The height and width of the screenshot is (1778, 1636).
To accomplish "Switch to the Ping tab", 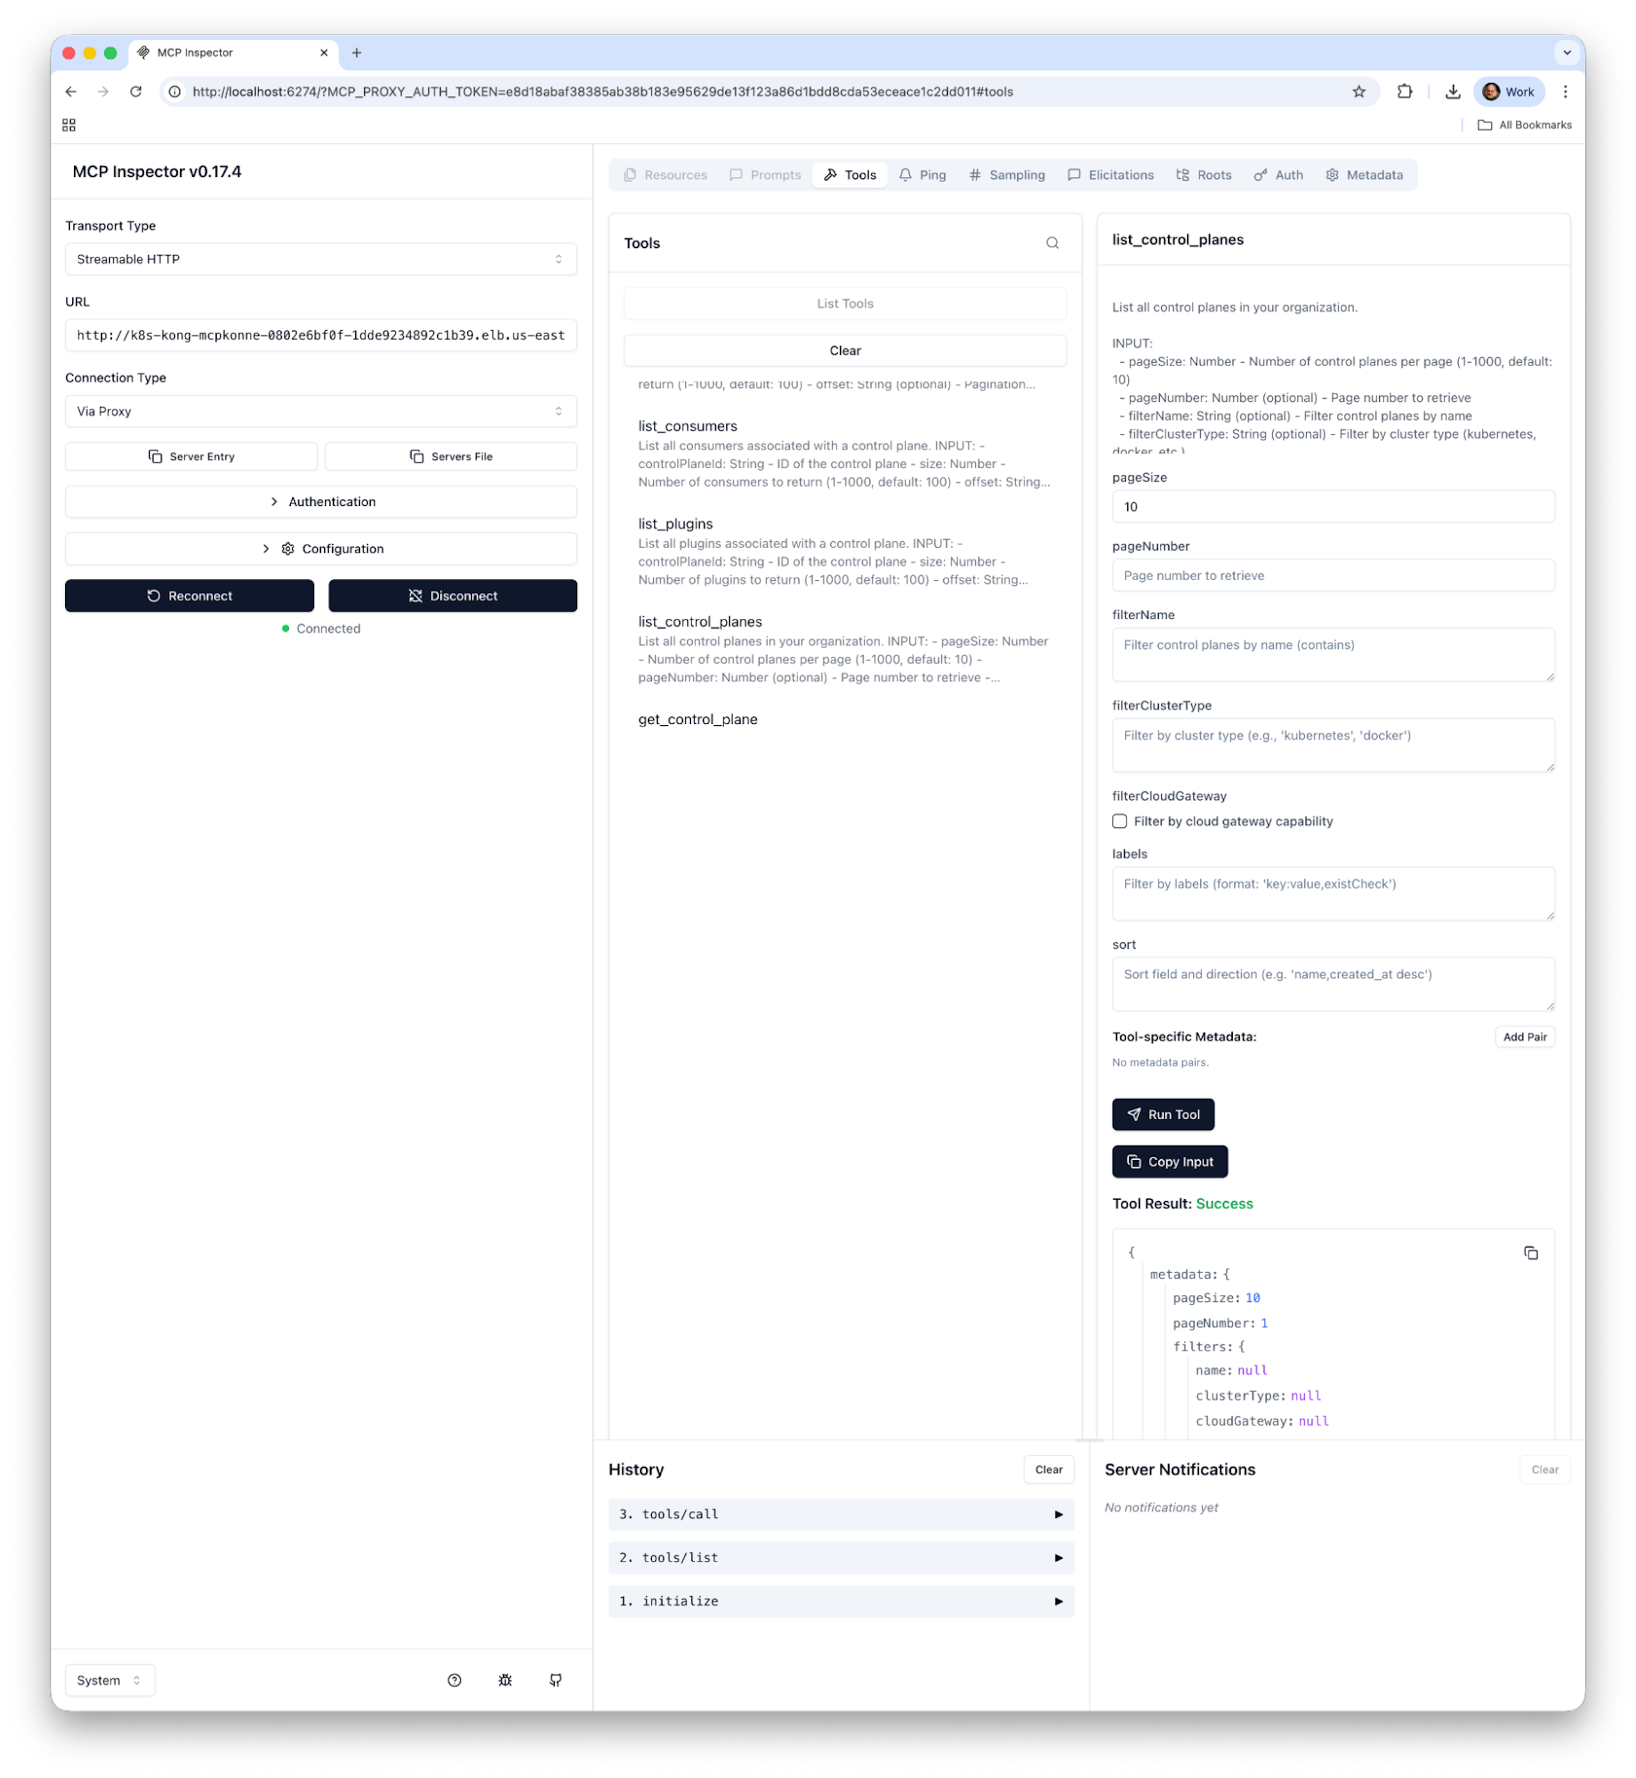I will 922,175.
